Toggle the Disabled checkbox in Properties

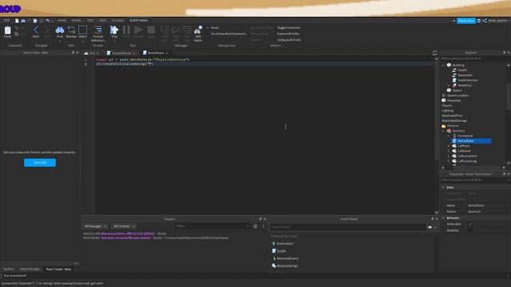coord(470,230)
